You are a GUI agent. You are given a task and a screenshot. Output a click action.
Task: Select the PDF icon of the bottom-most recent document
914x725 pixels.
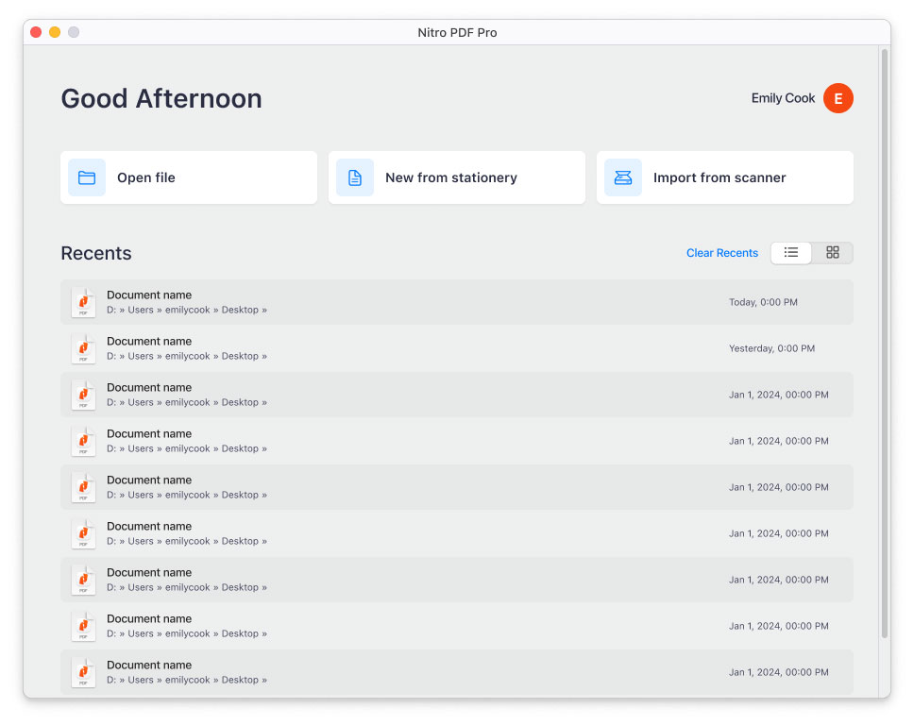(x=84, y=672)
